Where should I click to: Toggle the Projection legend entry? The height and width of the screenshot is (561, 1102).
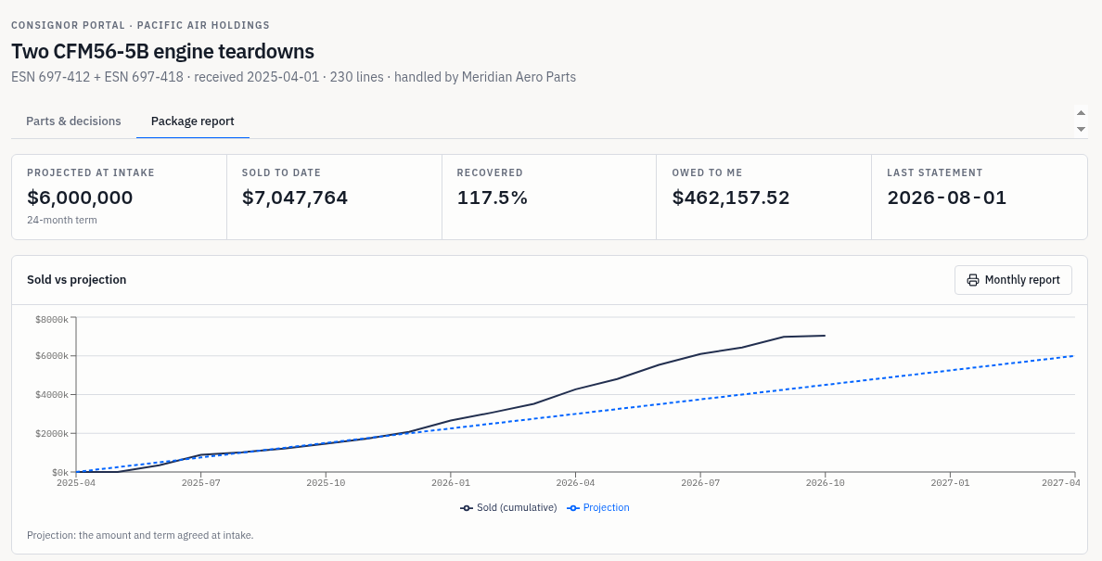point(598,507)
